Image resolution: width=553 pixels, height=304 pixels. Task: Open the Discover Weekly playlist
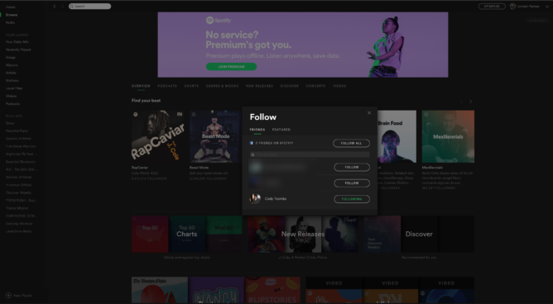click(18, 192)
